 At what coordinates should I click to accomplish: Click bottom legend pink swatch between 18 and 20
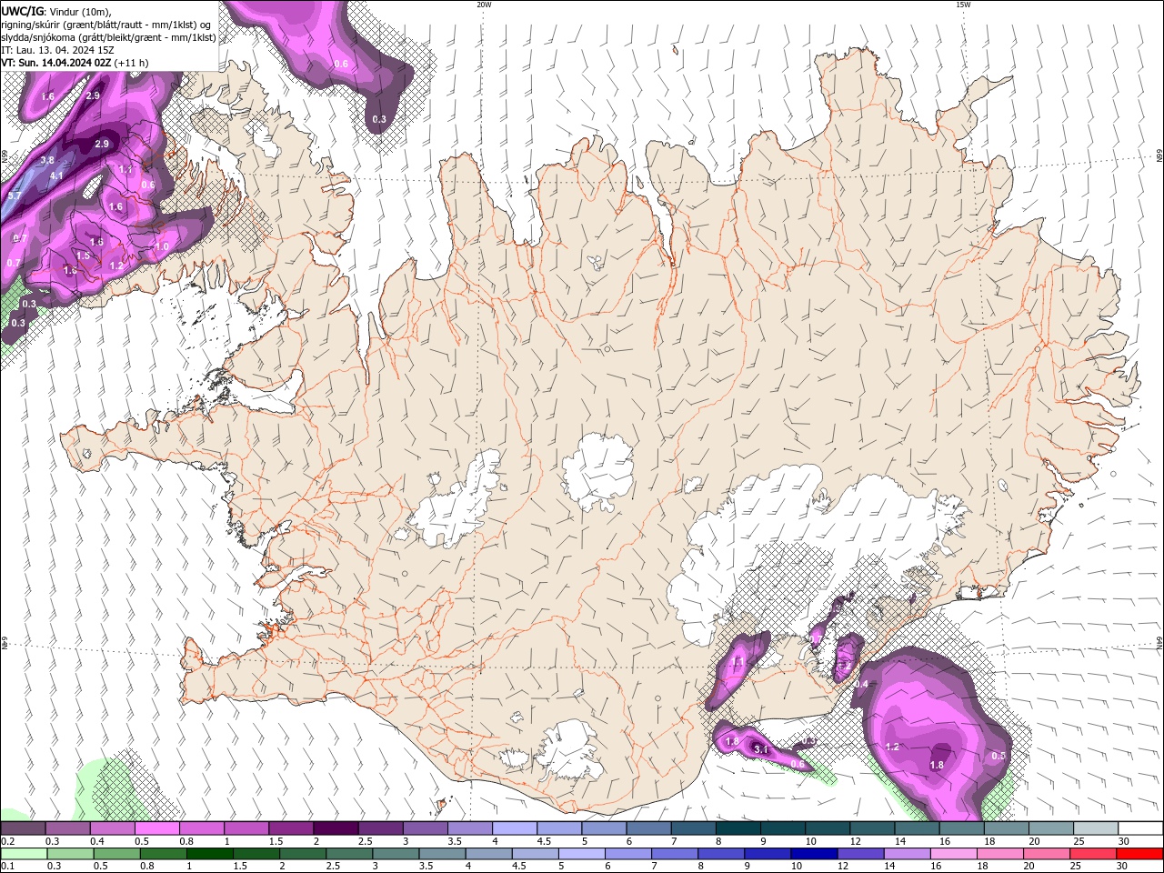998,854
